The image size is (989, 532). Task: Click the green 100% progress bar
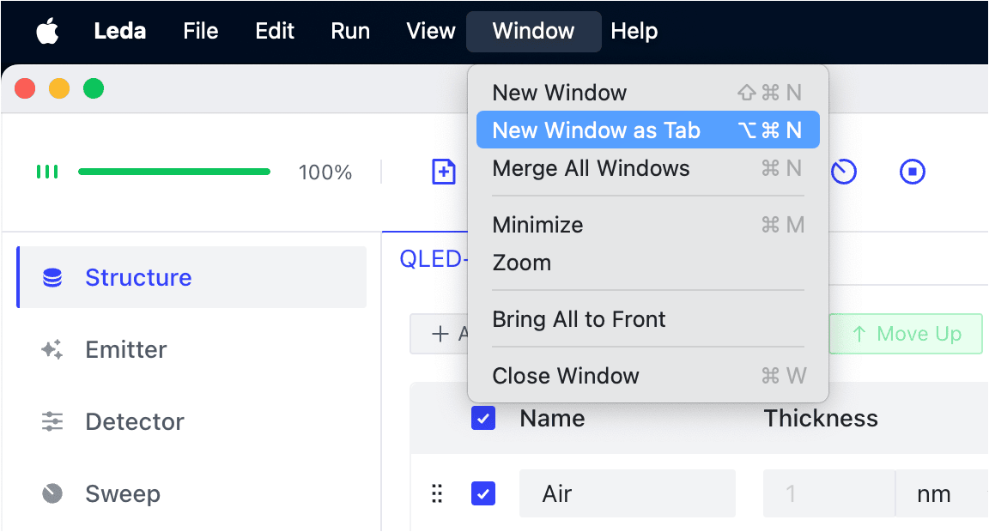click(174, 172)
